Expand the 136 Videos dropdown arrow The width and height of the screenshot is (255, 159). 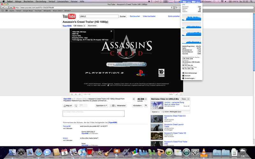(84, 26)
